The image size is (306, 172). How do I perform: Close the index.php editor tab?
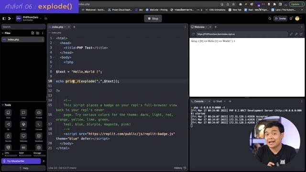point(69,27)
